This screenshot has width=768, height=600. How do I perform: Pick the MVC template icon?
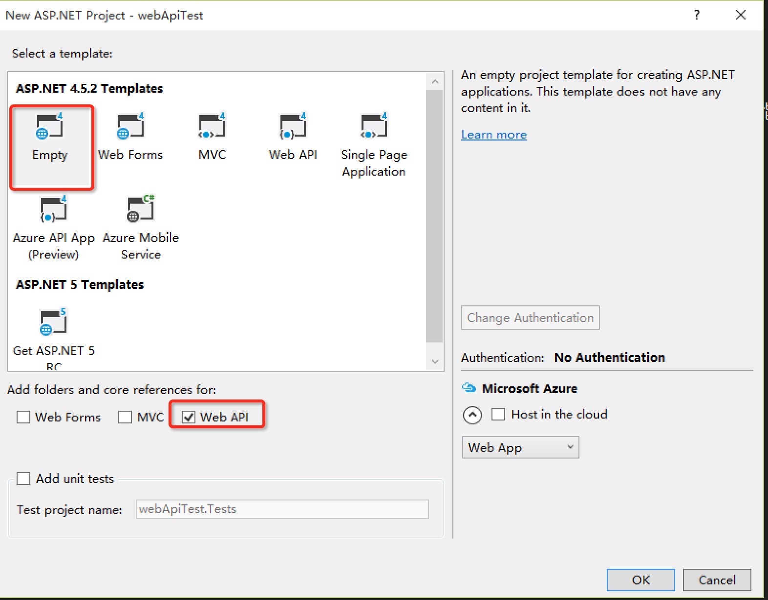coord(212,126)
